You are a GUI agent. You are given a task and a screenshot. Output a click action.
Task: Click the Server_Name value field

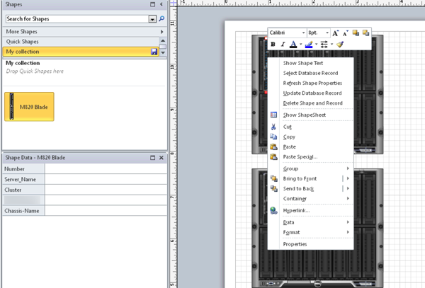[x=106, y=180]
